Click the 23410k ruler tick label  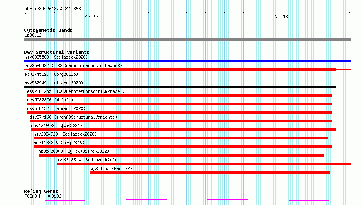click(x=92, y=16)
